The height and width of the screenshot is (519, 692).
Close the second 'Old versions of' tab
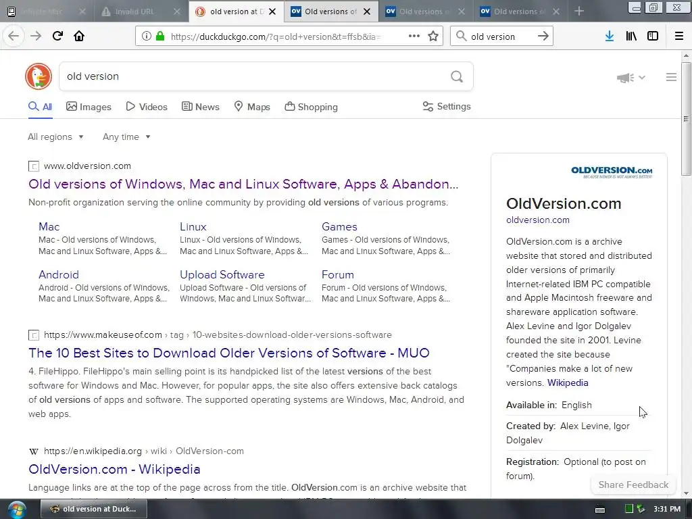click(462, 12)
